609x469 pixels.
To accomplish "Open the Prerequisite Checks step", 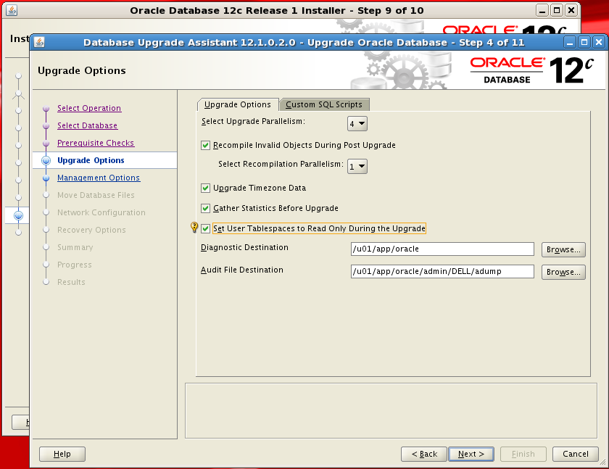I will [96, 143].
